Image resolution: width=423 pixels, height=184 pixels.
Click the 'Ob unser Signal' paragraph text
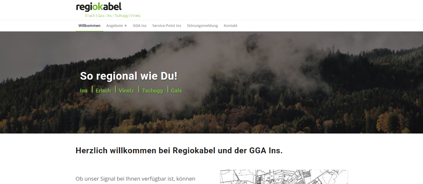click(135, 179)
